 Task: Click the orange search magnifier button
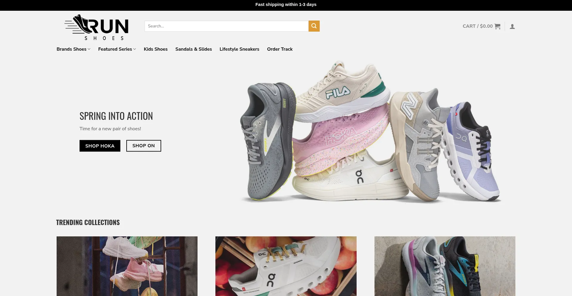314,26
